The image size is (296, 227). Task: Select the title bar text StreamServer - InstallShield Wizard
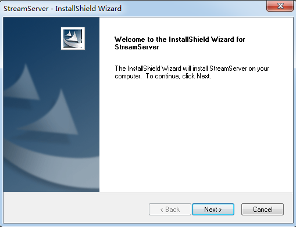click(x=62, y=9)
